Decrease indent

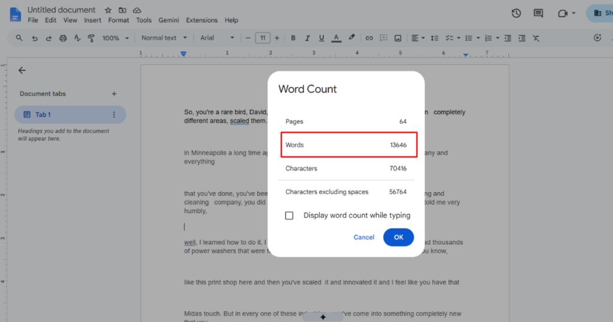(508, 38)
